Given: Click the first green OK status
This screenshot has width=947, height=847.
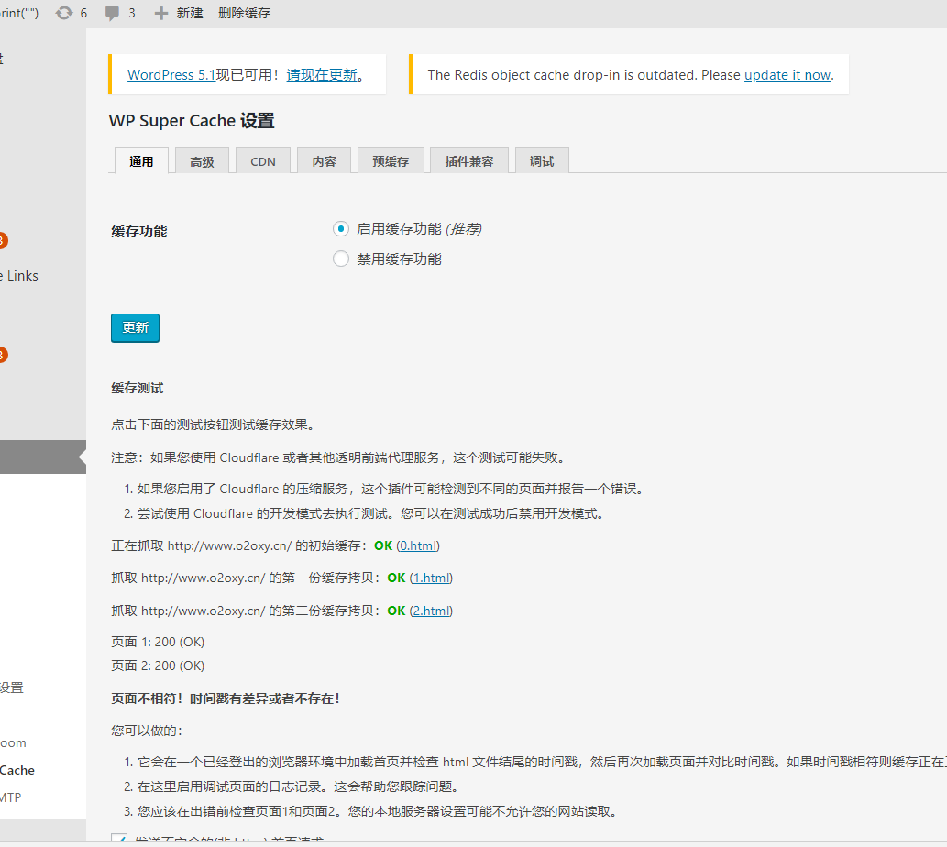Looking at the screenshot, I should 383,545.
